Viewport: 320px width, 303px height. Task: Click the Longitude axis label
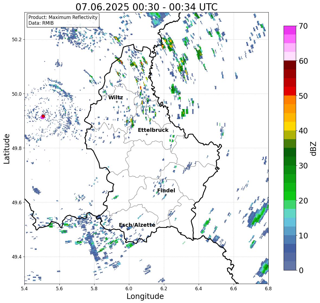pyautogui.click(x=145, y=296)
